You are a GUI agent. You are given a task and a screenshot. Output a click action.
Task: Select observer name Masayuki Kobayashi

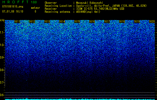tap(90, 3)
